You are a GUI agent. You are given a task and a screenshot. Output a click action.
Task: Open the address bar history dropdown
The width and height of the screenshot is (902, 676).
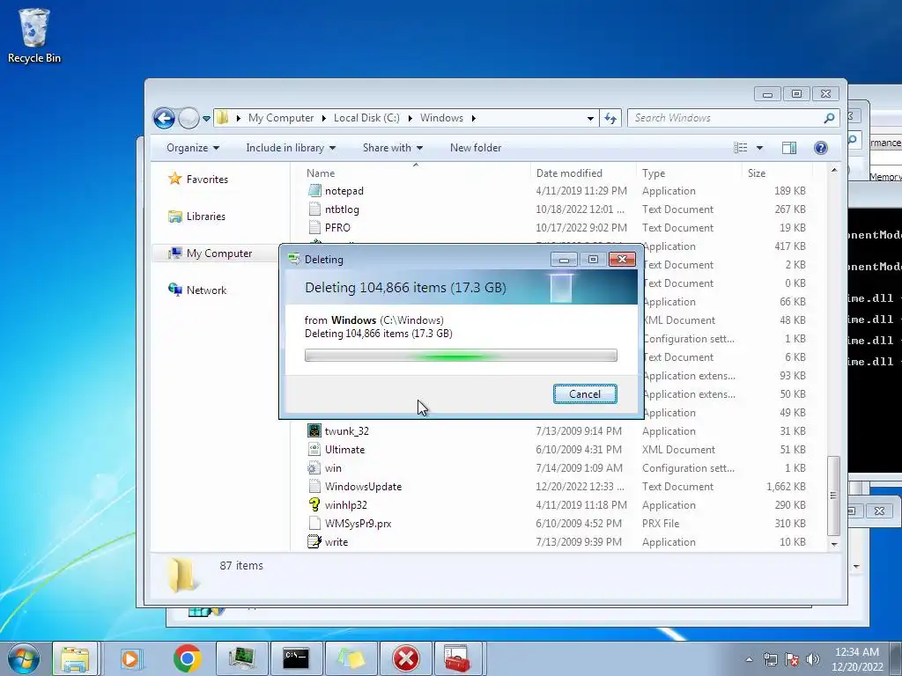pyautogui.click(x=590, y=119)
